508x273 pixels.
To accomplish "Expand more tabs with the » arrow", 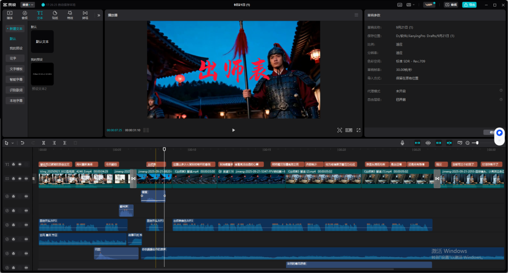I will 99,15.
